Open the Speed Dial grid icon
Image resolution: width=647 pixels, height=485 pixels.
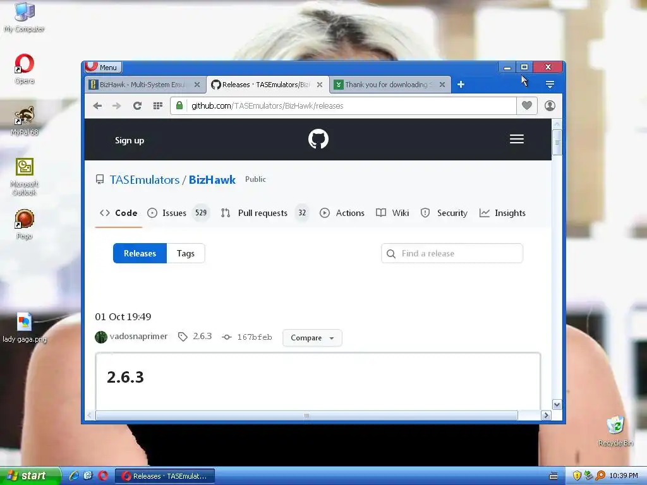point(157,106)
